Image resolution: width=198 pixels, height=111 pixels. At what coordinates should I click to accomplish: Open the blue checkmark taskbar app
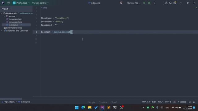click(x=96, y=108)
